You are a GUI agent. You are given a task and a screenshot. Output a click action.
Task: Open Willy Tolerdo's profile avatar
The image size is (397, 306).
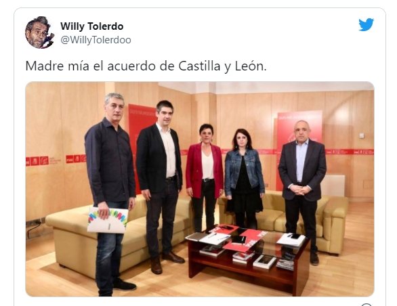pyautogui.click(x=39, y=32)
